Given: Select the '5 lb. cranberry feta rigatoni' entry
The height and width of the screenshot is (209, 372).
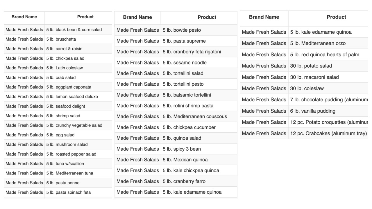Looking at the screenshot, I should 199,52.
